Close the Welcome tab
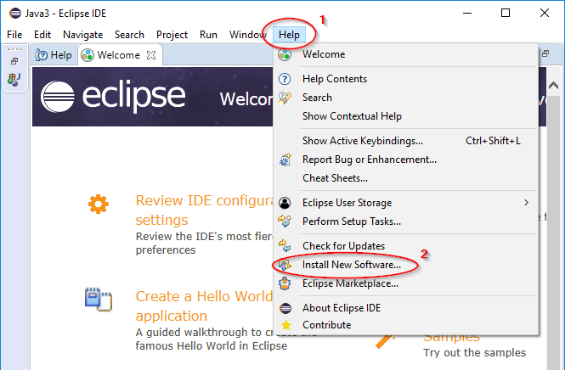The height and width of the screenshot is (370, 565). (151, 55)
